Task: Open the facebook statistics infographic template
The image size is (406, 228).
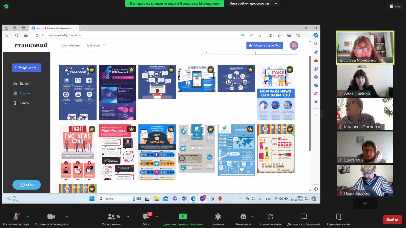Action: pyautogui.click(x=78, y=92)
